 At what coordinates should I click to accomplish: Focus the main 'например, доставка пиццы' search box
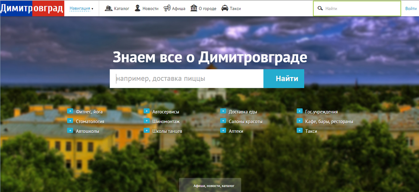186,79
